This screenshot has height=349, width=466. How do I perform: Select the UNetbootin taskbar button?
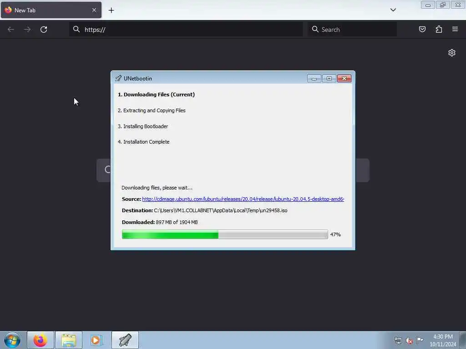(125, 340)
